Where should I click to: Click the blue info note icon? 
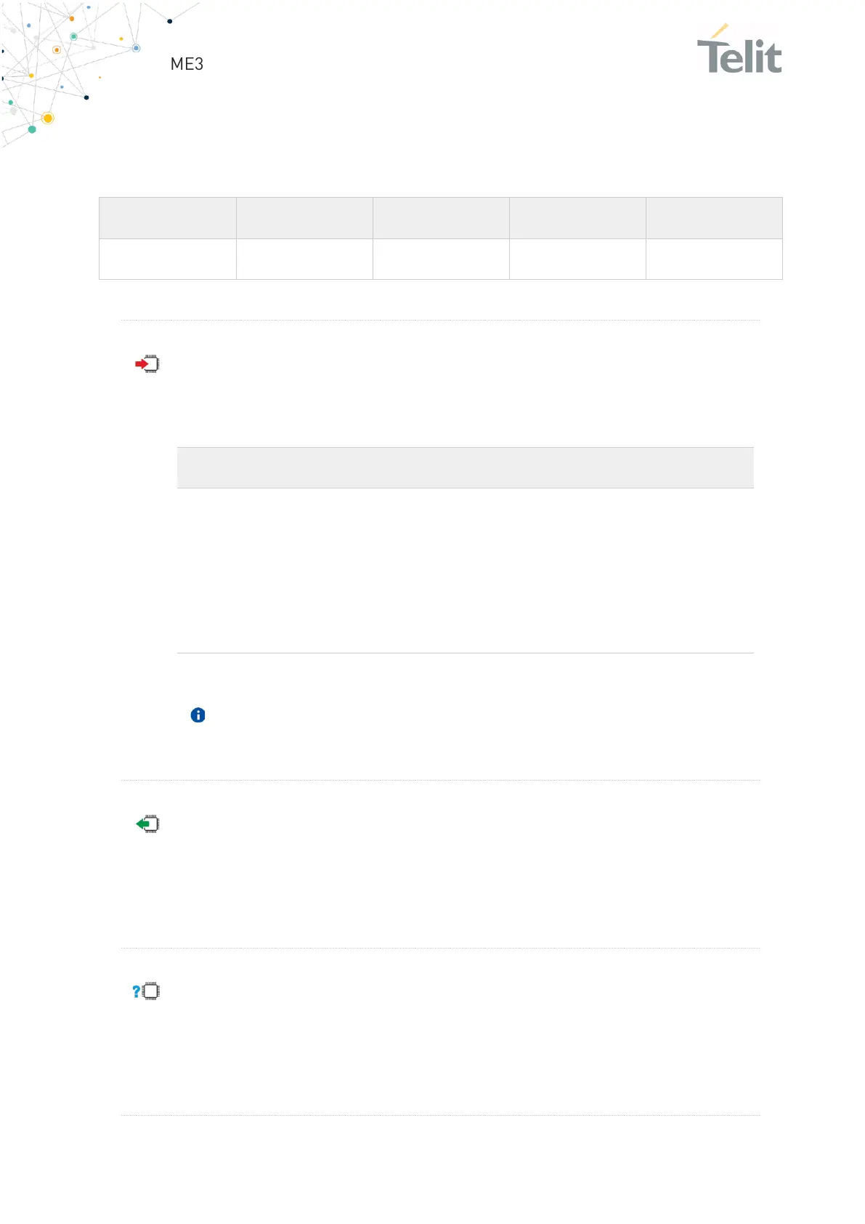198,715
